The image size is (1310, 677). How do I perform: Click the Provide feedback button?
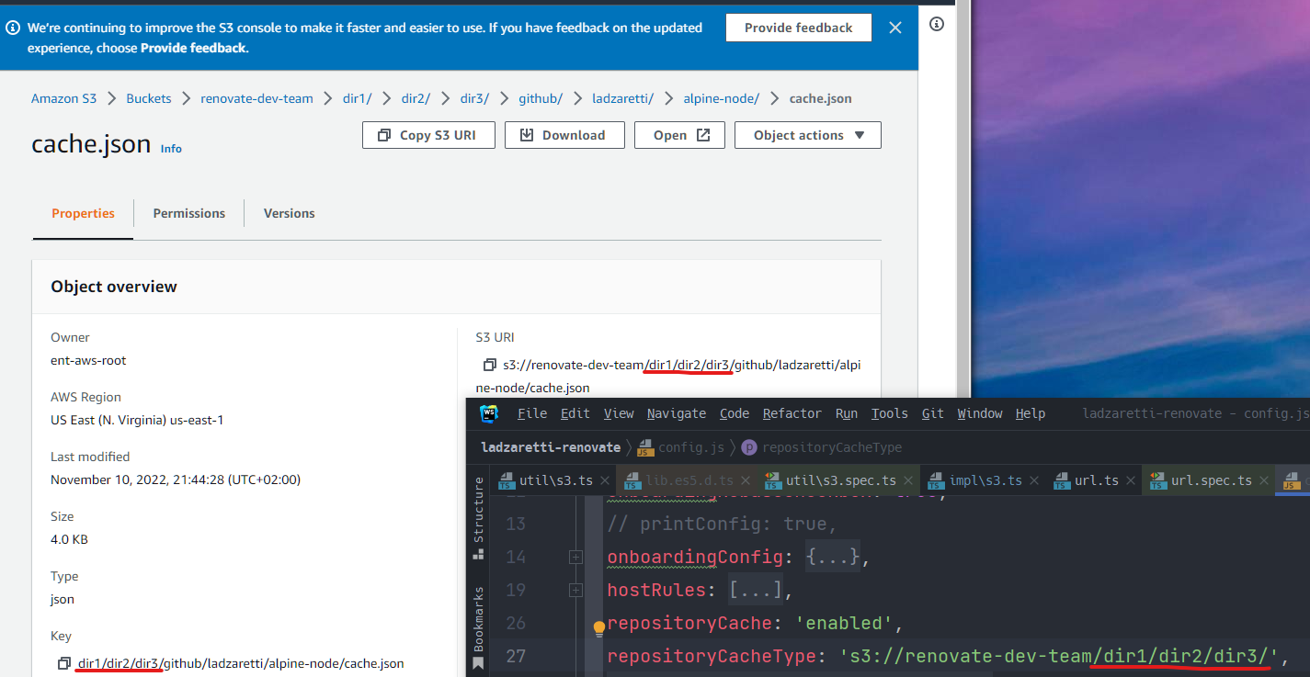pos(798,28)
